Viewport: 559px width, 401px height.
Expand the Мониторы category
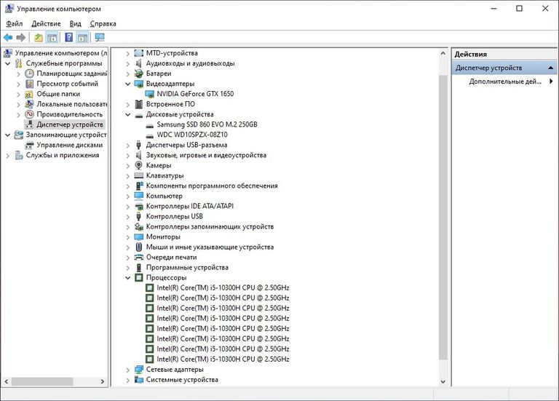pos(128,237)
